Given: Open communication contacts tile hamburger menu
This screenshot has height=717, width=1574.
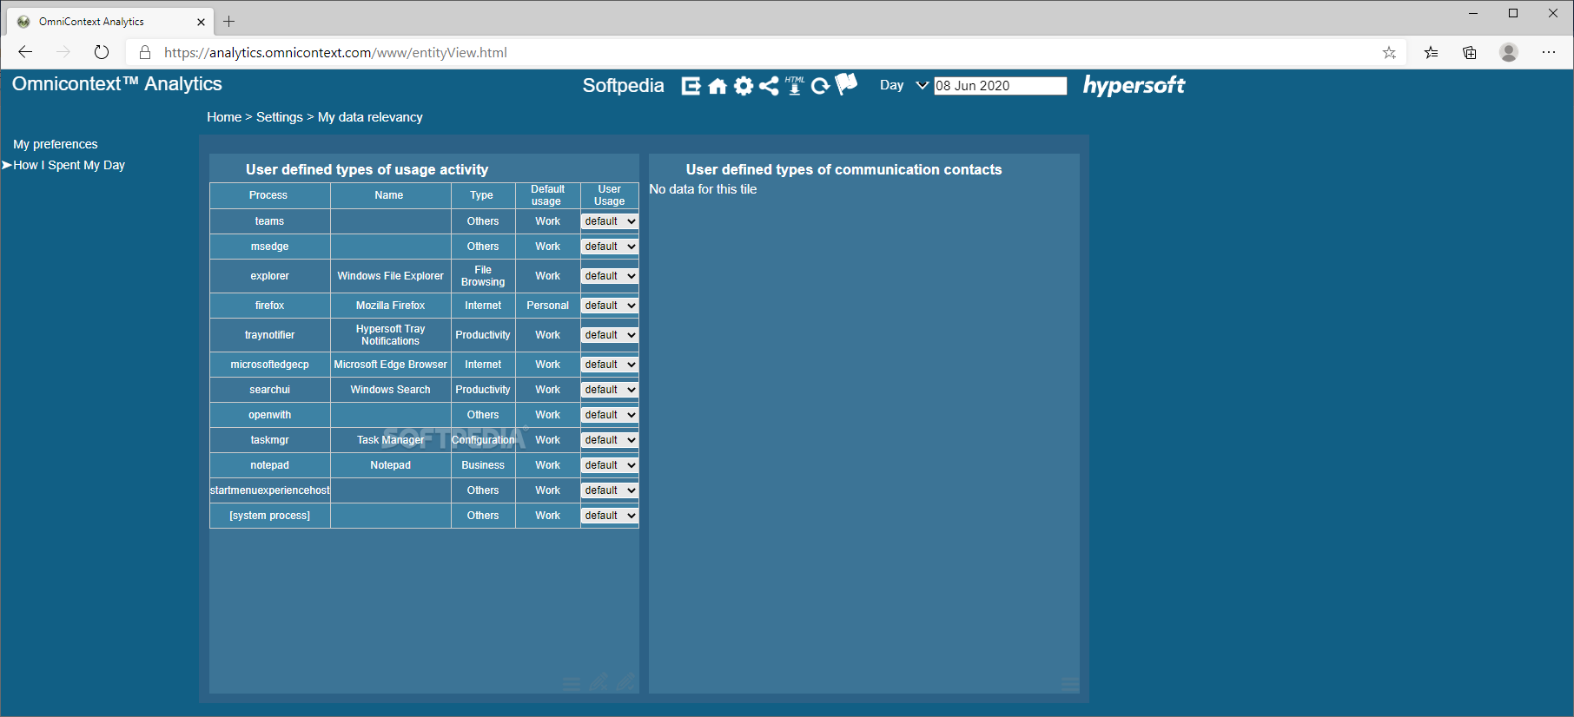Looking at the screenshot, I should [x=1070, y=685].
